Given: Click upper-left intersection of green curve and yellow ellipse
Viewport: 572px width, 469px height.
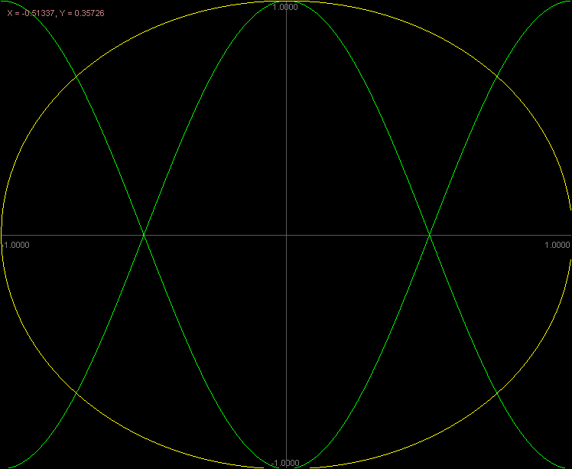Looking at the screenshot, I should 75,75.
